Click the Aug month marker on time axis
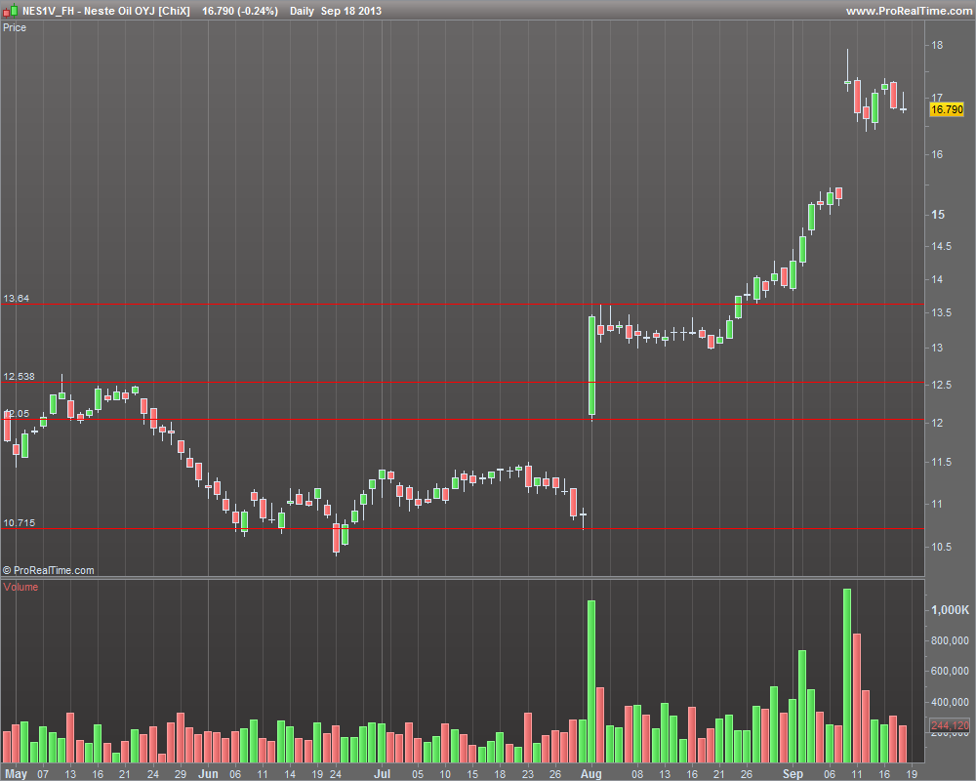 pyautogui.click(x=590, y=773)
